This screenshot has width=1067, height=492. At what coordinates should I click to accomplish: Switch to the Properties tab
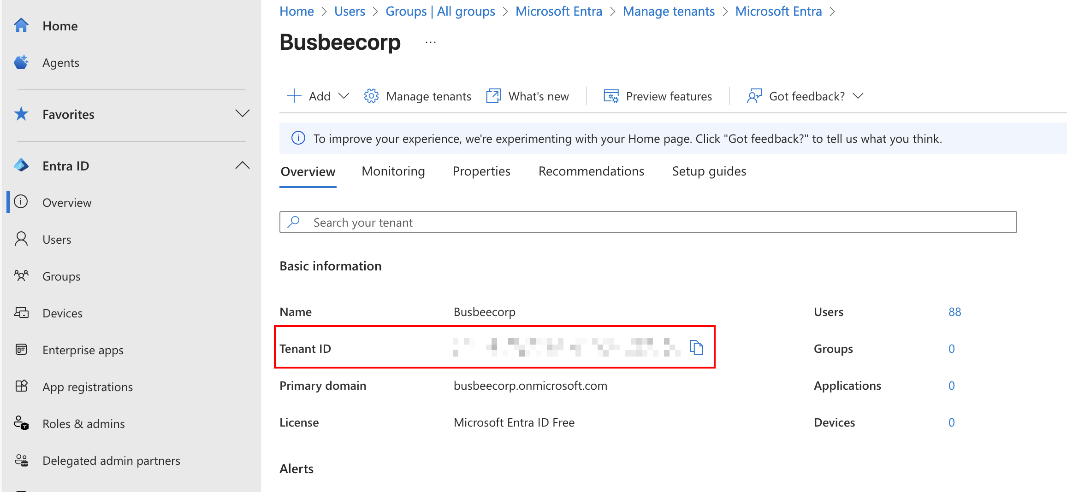(481, 171)
